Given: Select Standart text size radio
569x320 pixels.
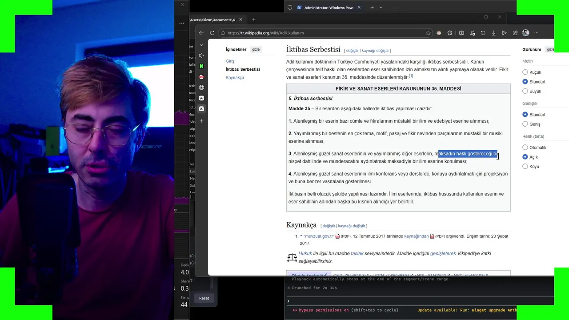Looking at the screenshot, I should point(525,82).
